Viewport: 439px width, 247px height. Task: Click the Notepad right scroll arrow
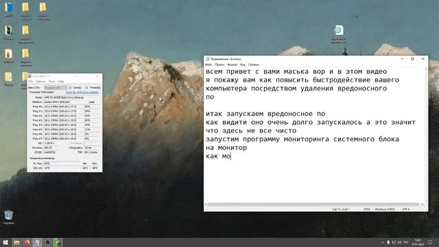point(423,204)
